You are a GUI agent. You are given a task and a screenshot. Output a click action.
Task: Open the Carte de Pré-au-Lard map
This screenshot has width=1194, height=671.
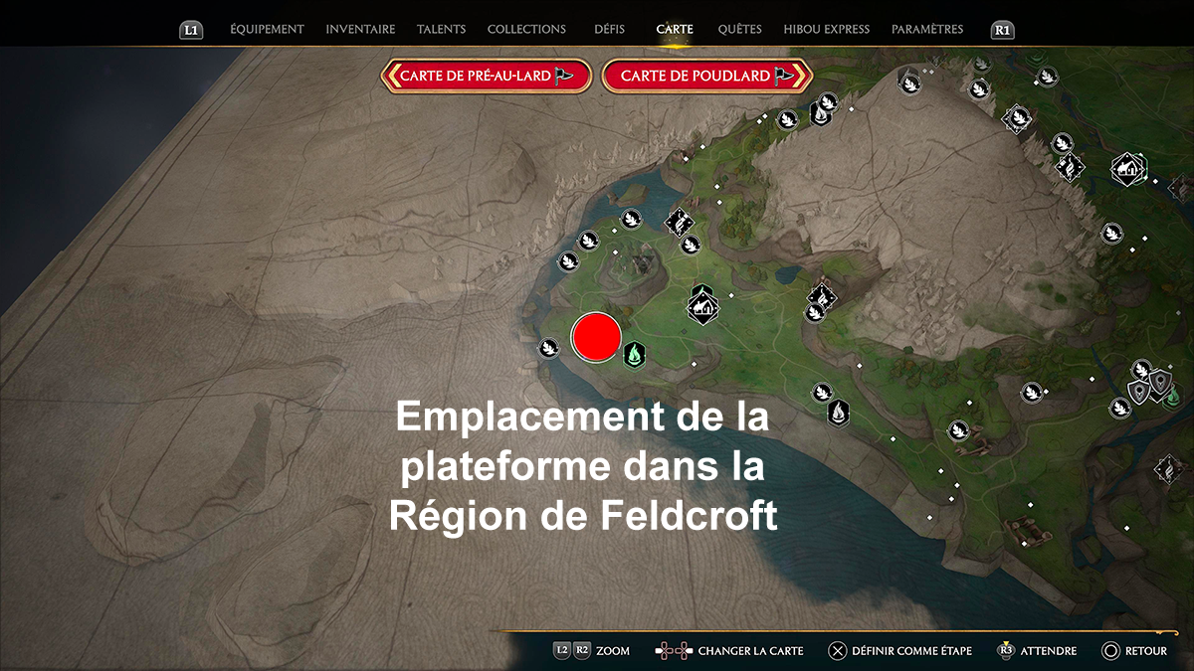[x=487, y=76]
